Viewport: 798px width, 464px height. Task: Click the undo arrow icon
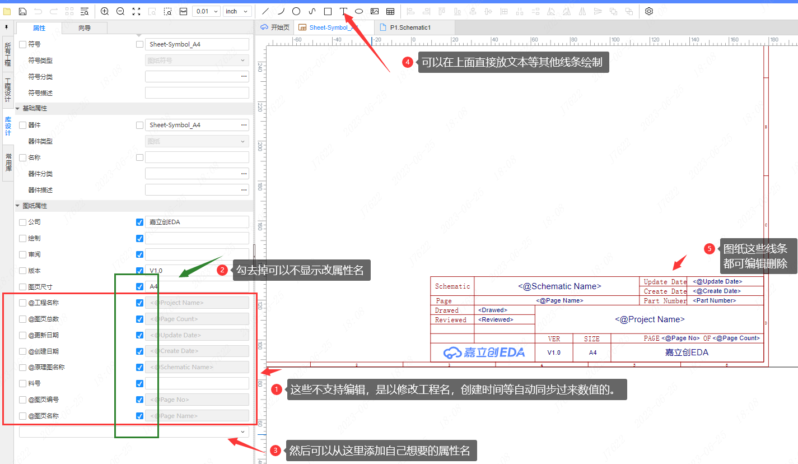38,11
